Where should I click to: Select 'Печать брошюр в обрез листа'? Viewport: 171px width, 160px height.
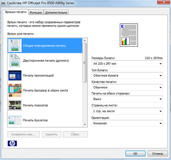tap(45, 90)
